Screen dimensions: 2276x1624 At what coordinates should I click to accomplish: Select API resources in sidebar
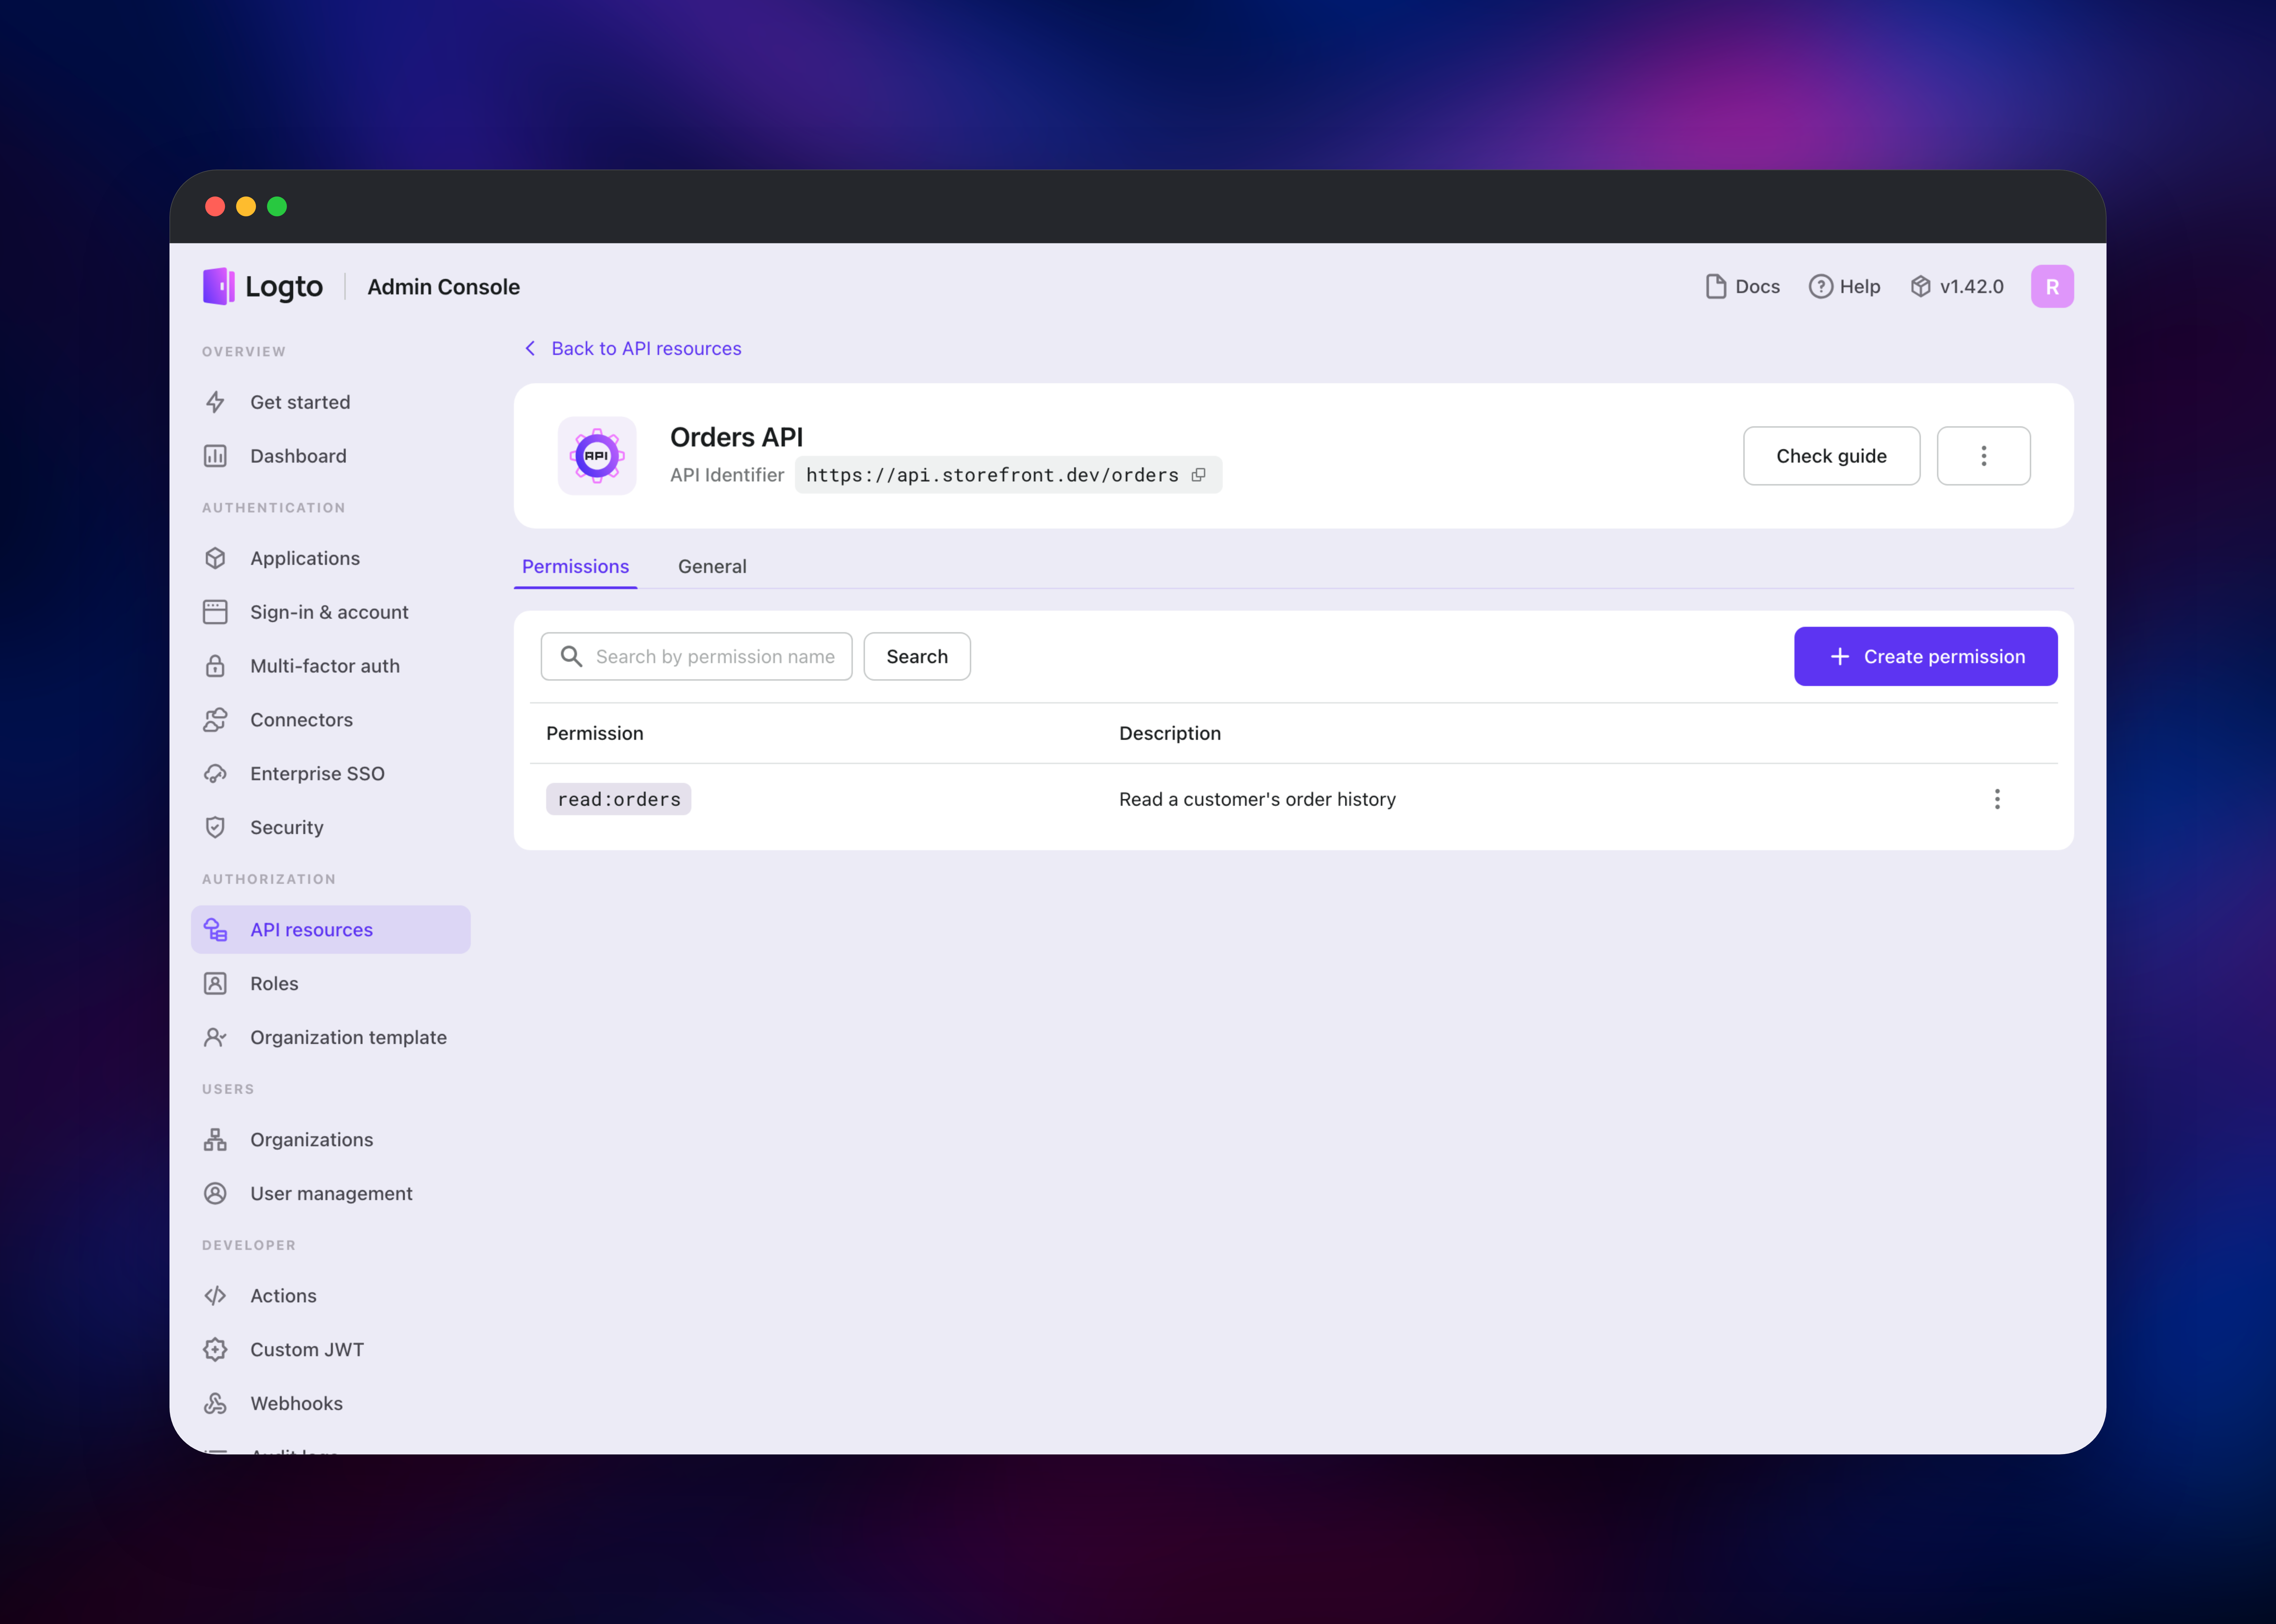331,930
